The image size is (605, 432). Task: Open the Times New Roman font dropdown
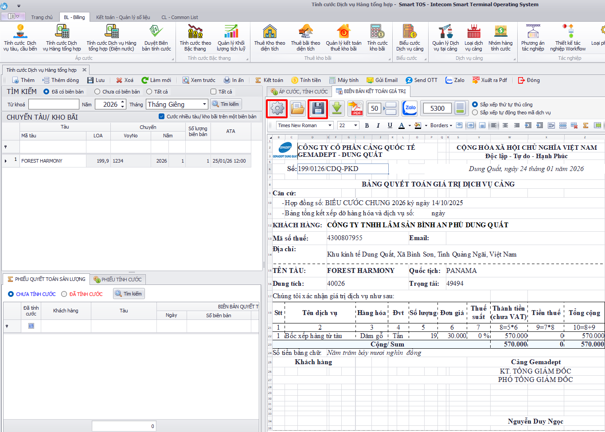tap(330, 125)
